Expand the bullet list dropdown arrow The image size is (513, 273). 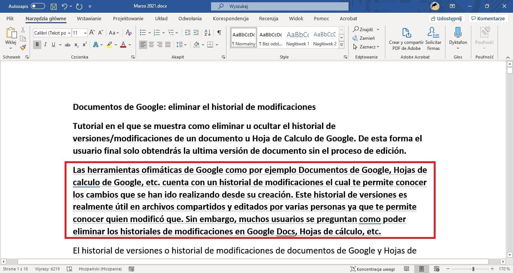coord(149,33)
